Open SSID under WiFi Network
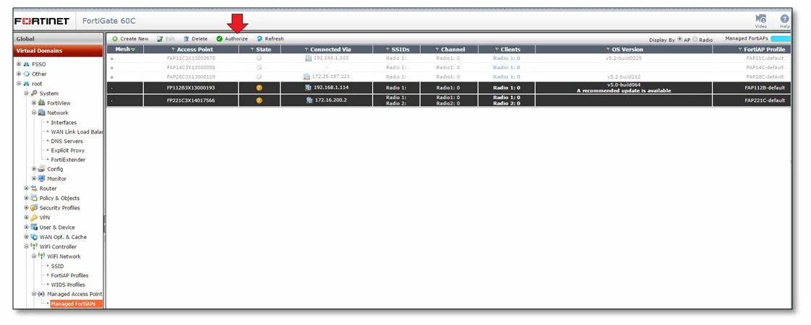This screenshot has height=325, width=811. (57, 266)
